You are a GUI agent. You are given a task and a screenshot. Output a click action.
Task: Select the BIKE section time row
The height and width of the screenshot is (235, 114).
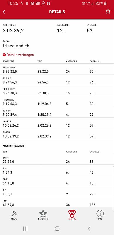[x=57, y=181]
